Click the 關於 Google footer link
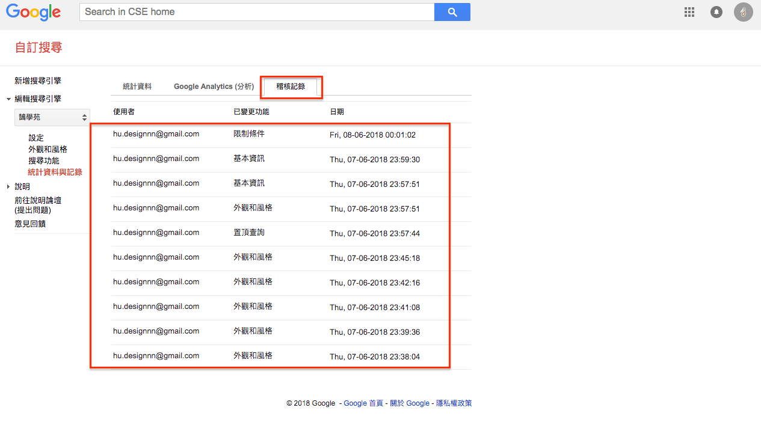This screenshot has width=761, height=446. [x=410, y=403]
